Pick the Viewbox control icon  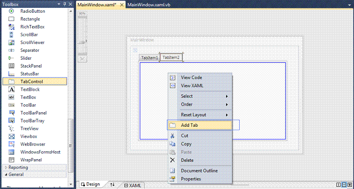point(11,136)
